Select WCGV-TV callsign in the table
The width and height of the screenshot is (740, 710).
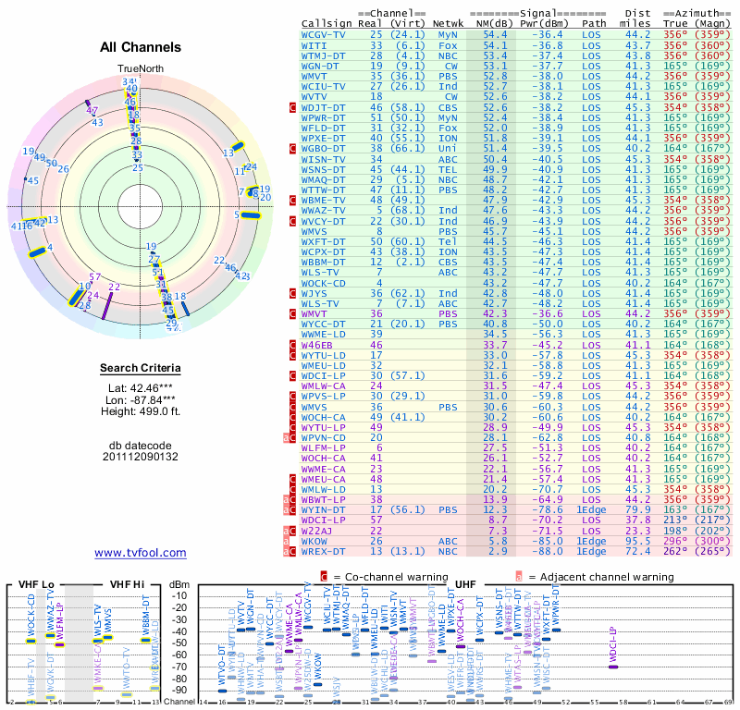323,35
